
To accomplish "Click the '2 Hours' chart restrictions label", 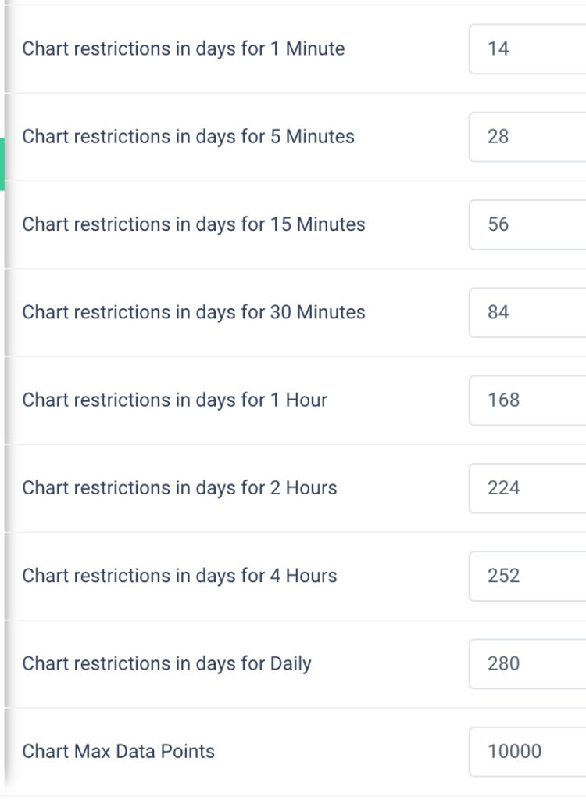I will [x=179, y=488].
